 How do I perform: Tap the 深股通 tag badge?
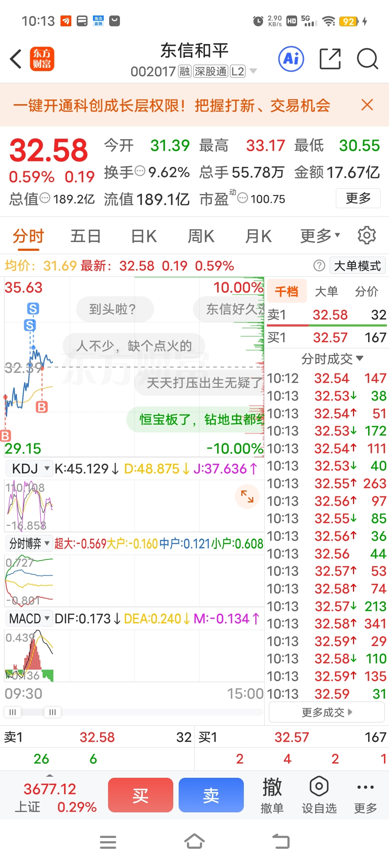pyautogui.click(x=211, y=71)
